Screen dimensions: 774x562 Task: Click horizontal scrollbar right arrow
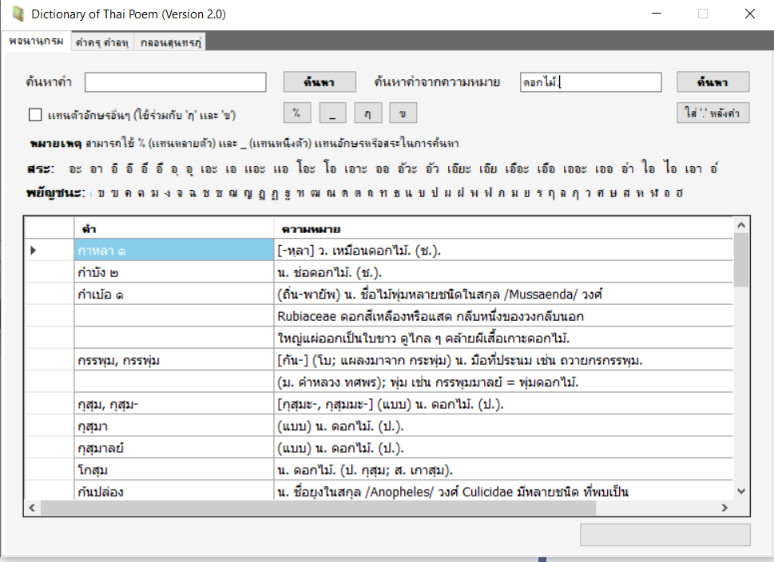[x=724, y=508]
